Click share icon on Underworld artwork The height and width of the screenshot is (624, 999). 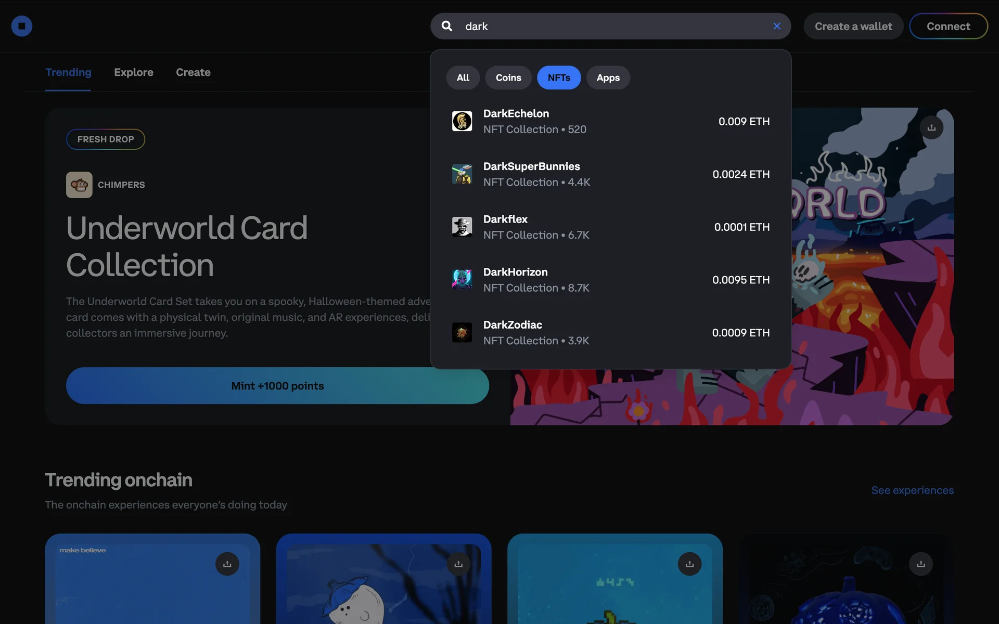pyautogui.click(x=931, y=127)
